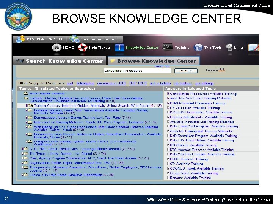Click document icon next to PLOT: Available Training

point(168,159)
